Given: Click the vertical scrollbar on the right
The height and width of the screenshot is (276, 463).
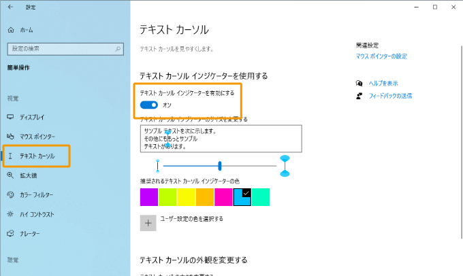Looking at the screenshot, I should (461, 141).
